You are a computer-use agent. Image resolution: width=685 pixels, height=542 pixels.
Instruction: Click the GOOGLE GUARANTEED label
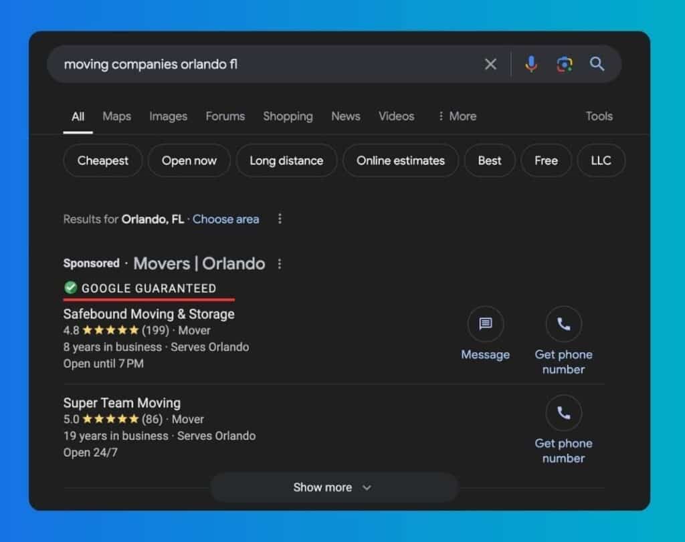149,289
